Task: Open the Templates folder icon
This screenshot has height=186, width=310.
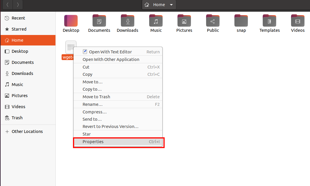Action: [x=269, y=23]
